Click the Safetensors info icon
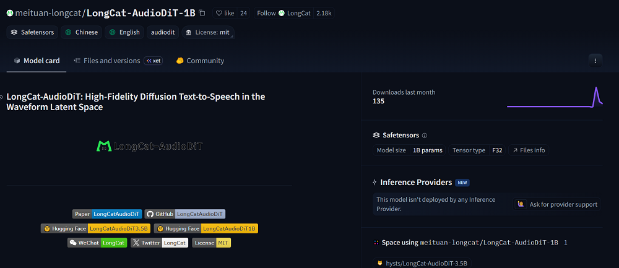Screen dimensions: 619x268 point(425,135)
